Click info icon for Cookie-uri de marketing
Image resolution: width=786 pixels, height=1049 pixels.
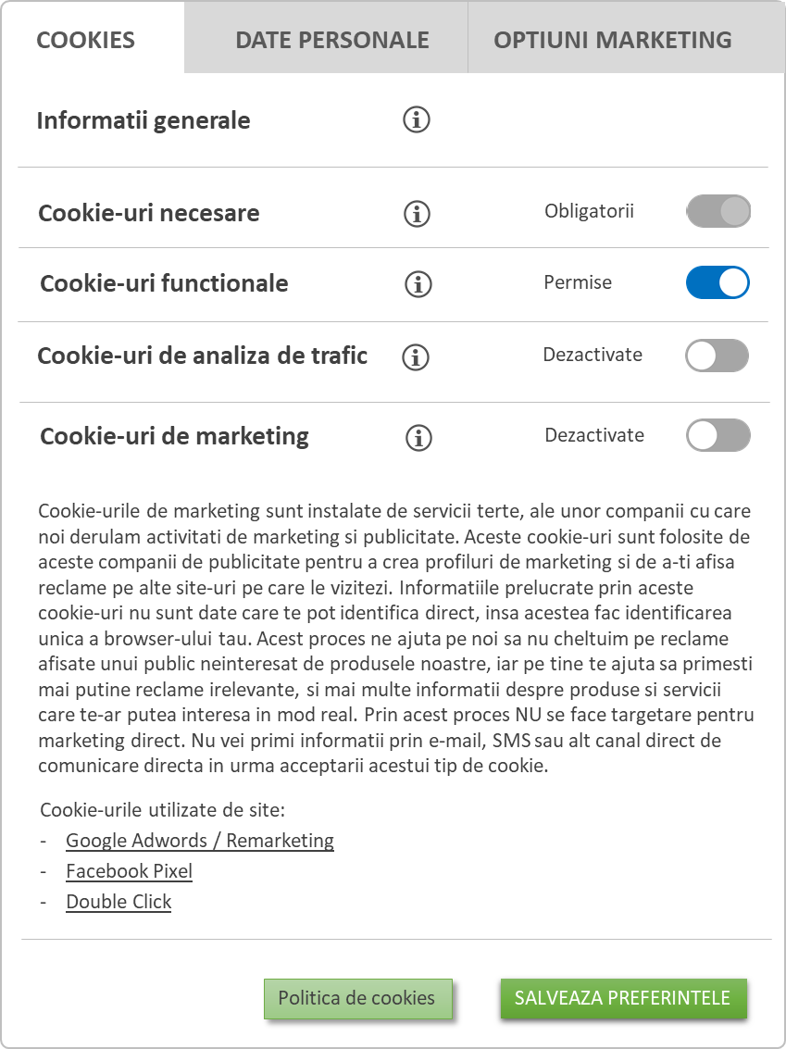[418, 438]
